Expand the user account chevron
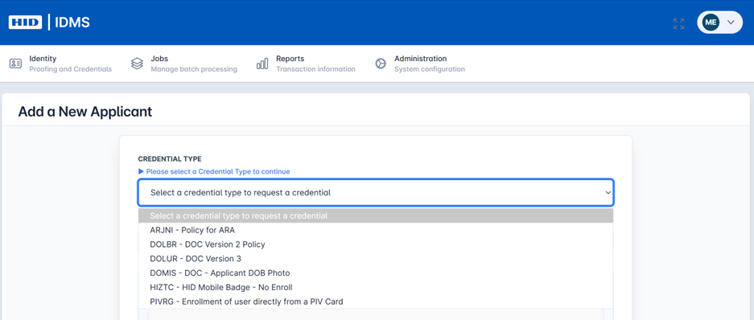The width and height of the screenshot is (754, 320). click(731, 22)
